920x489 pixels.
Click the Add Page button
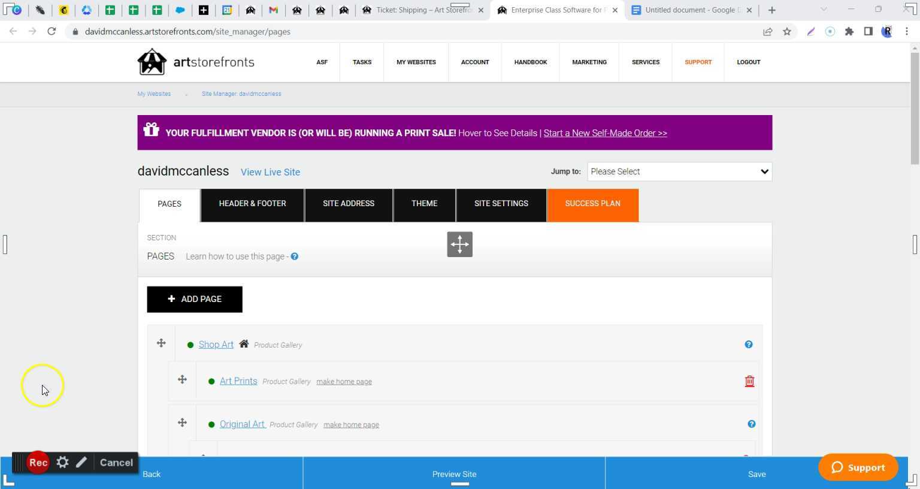194,298
